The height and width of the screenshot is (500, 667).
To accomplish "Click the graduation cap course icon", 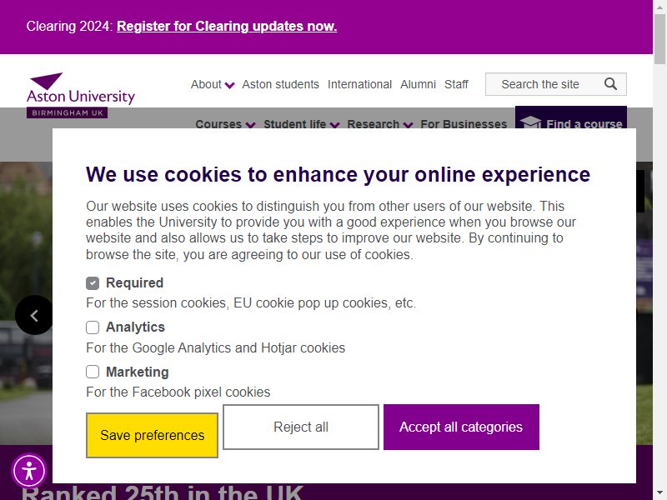I will (x=530, y=122).
